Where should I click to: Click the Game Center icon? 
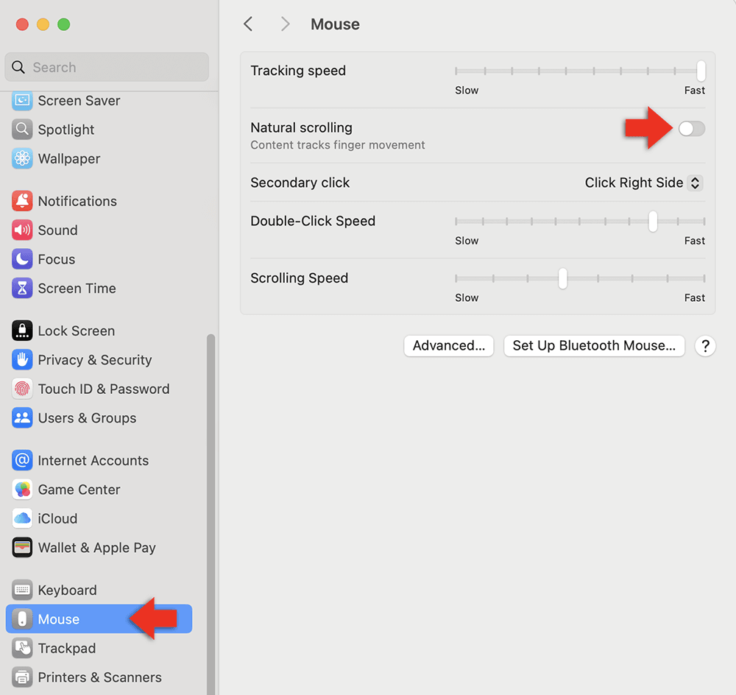(22, 490)
